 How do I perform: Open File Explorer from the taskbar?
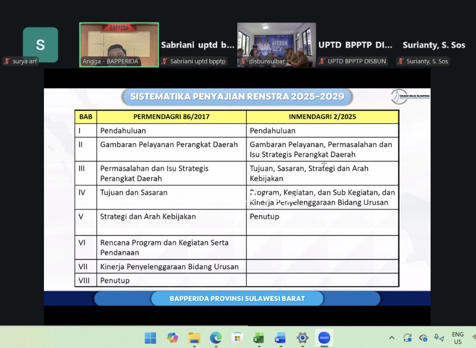[x=193, y=338]
